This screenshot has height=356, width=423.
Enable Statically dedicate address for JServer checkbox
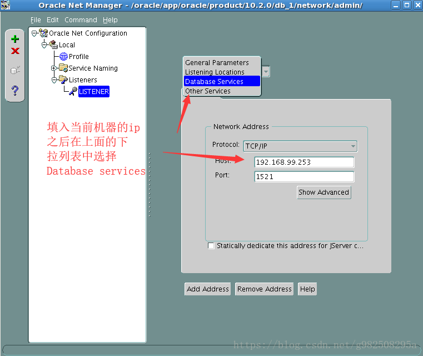click(211, 246)
